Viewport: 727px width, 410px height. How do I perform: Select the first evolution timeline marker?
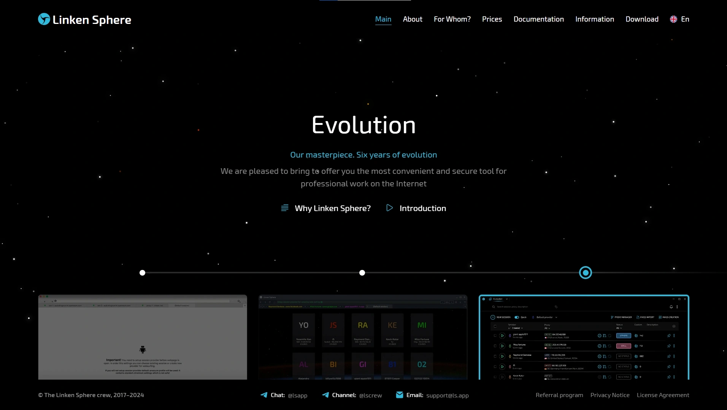(x=142, y=273)
